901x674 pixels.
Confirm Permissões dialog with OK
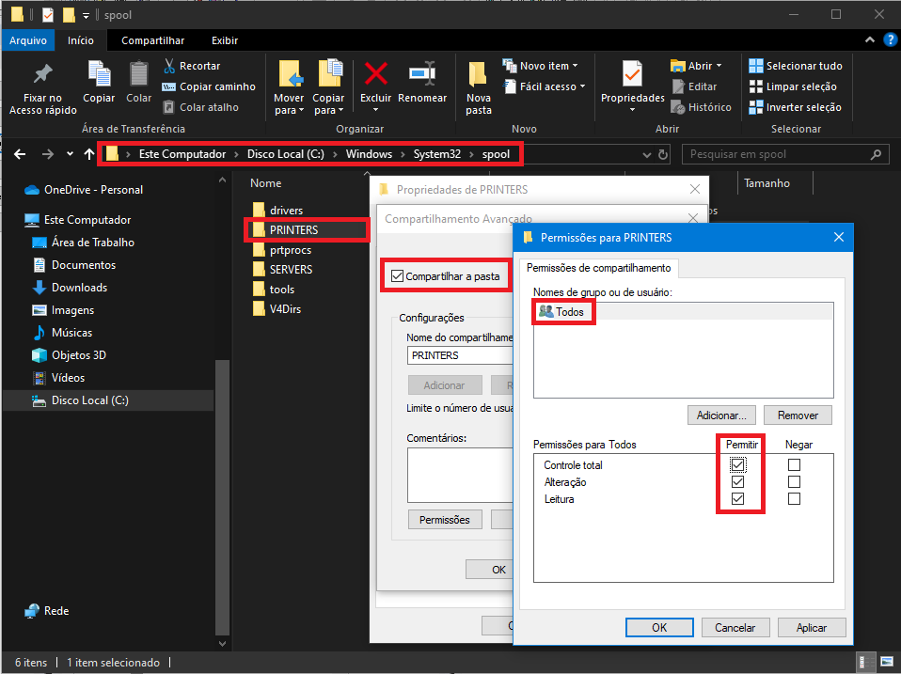coord(659,628)
